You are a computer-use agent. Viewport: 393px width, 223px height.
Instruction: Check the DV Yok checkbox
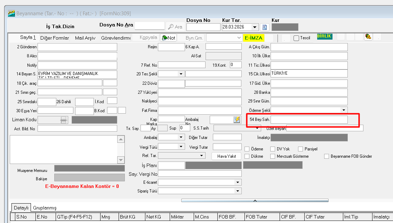[x=273, y=149]
